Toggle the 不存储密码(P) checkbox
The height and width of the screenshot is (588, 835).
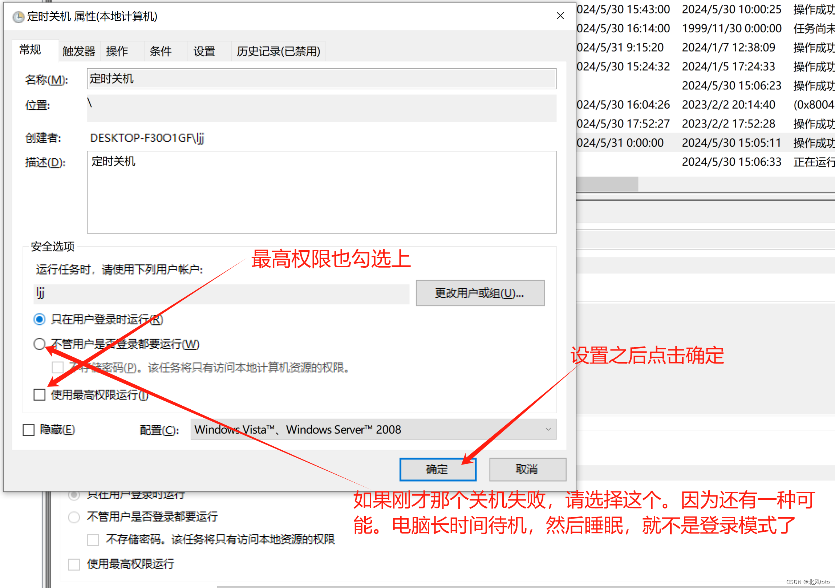tap(57, 367)
